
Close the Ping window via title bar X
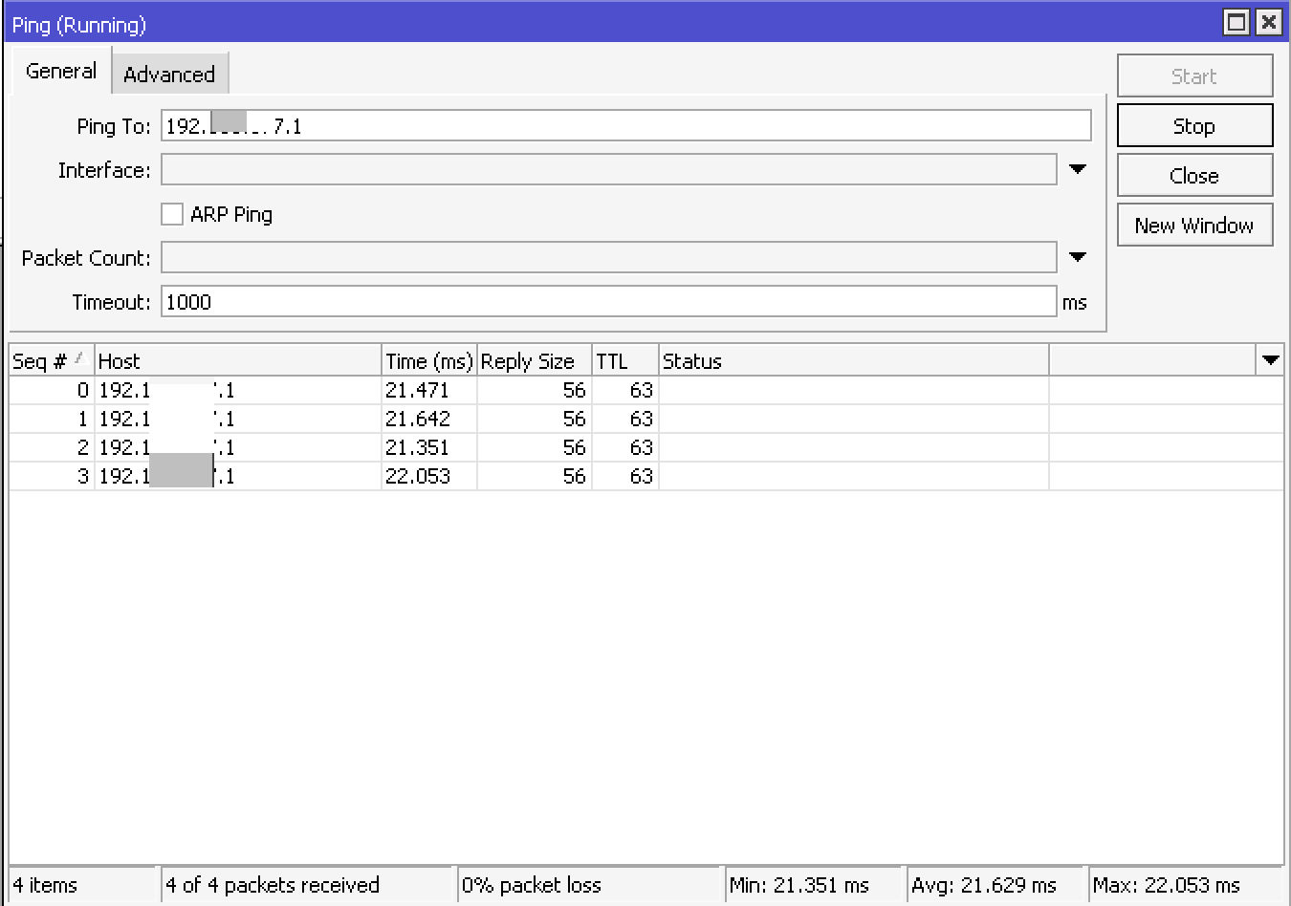click(1268, 22)
